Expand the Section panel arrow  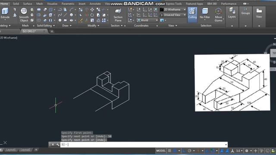(x=122, y=26)
